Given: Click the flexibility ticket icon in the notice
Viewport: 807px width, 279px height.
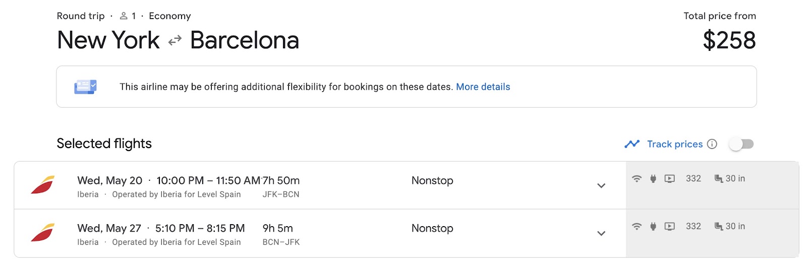Looking at the screenshot, I should point(85,87).
